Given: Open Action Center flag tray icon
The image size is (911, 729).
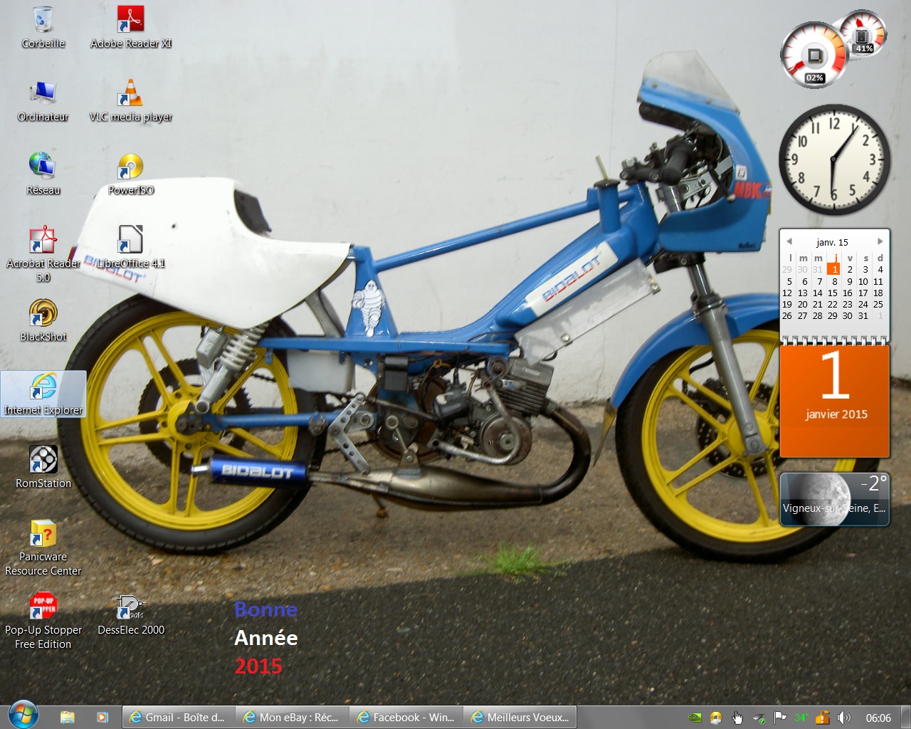Looking at the screenshot, I should tap(780, 718).
